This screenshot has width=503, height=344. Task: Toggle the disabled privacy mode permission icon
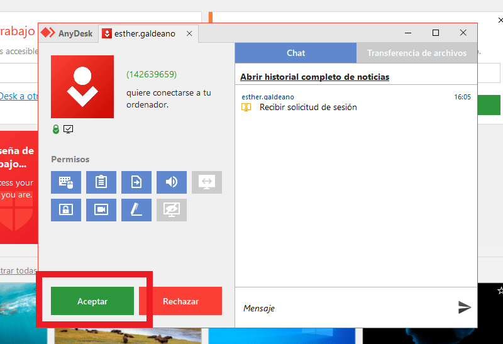[x=172, y=210]
